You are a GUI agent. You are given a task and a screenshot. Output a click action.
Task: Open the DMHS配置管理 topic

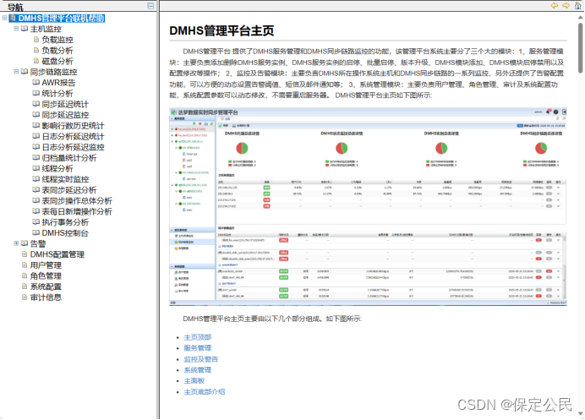pos(57,254)
